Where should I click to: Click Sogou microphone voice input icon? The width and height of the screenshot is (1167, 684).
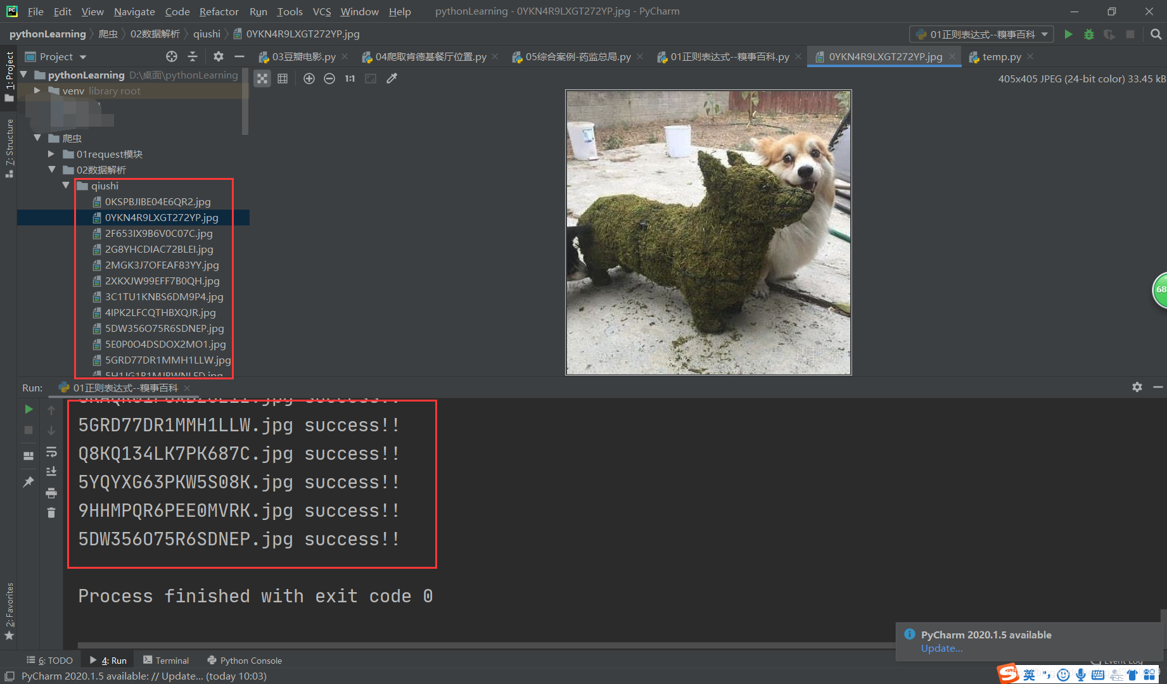[1080, 675]
